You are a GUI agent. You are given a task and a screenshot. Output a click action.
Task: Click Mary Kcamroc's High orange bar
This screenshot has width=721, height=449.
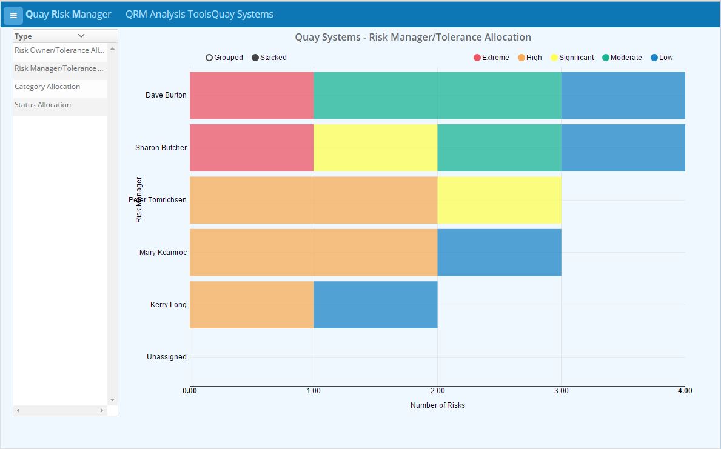[314, 252]
